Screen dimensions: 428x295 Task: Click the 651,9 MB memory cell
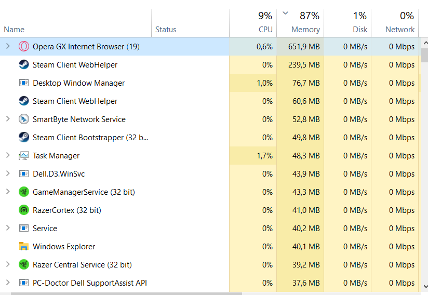300,46
